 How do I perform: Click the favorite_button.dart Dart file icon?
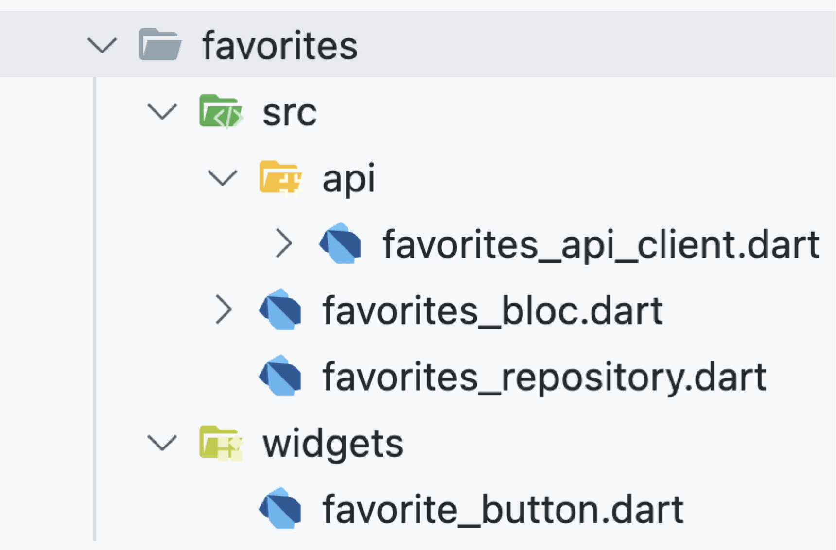[x=280, y=509]
